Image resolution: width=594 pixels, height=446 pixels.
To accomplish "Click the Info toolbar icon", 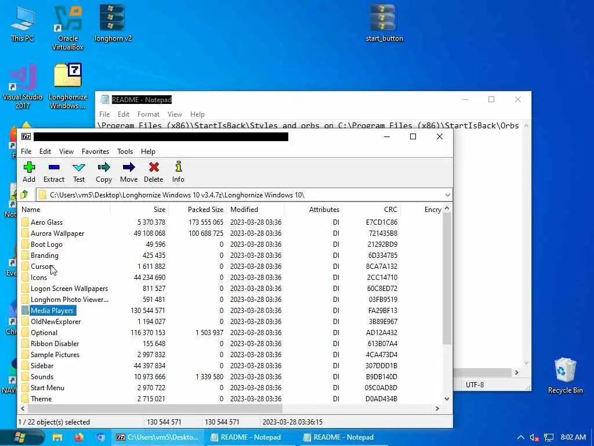I will [178, 167].
